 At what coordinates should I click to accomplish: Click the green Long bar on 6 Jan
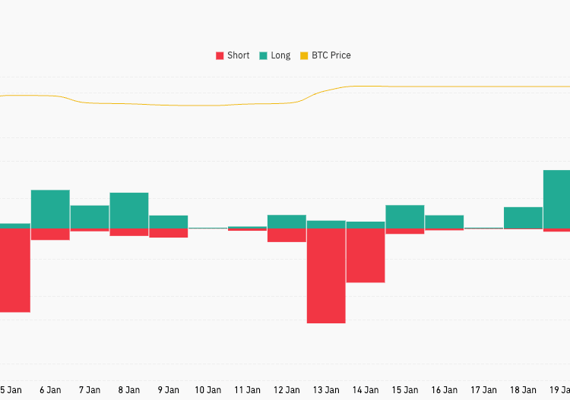coord(50,209)
